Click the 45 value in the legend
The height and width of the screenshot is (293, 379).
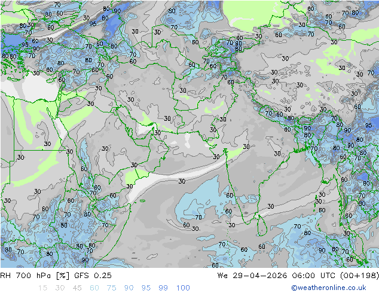pyautogui.click(x=77, y=288)
